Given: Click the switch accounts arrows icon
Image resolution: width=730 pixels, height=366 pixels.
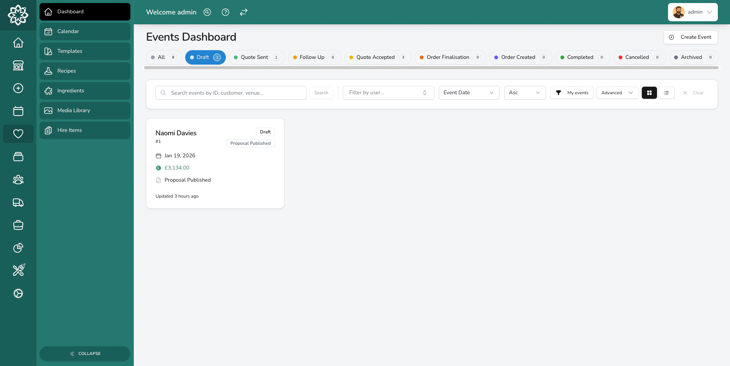Looking at the screenshot, I should coord(243,12).
